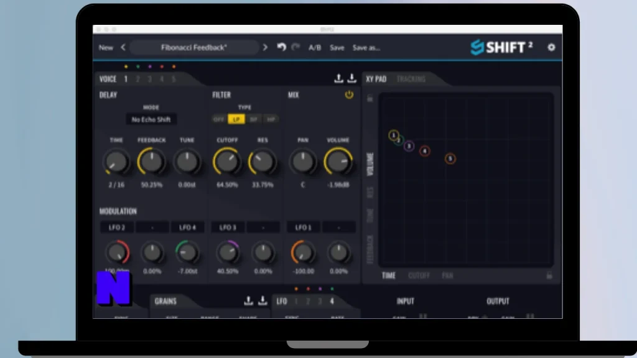Click the voice import download icon
The width and height of the screenshot is (637, 358).
352,78
